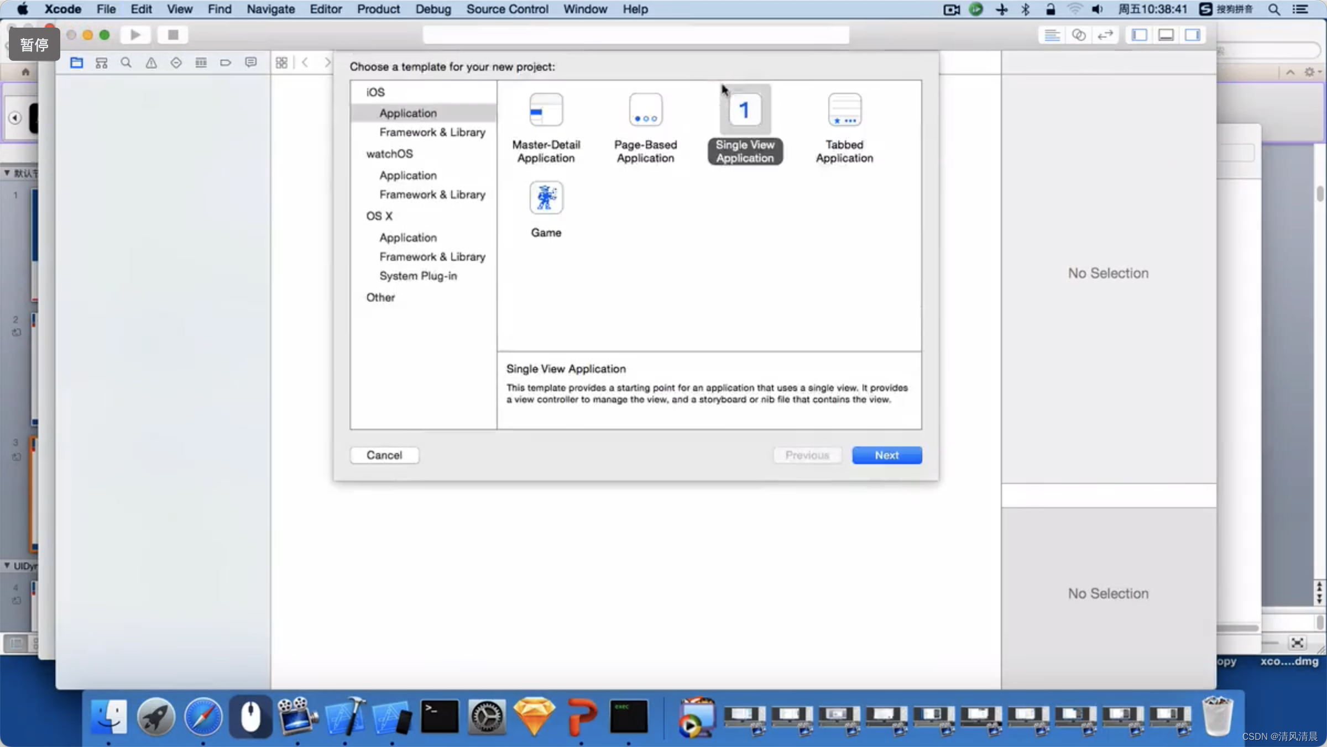Open the Breakpoint navigator icon

click(226, 62)
